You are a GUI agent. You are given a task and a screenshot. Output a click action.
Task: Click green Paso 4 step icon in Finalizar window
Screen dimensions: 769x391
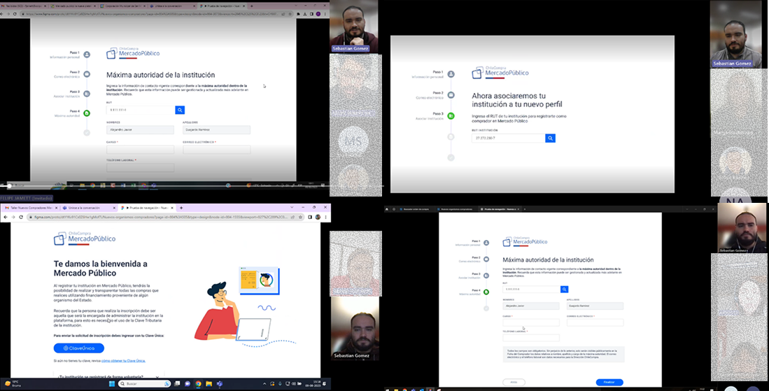coord(486,292)
